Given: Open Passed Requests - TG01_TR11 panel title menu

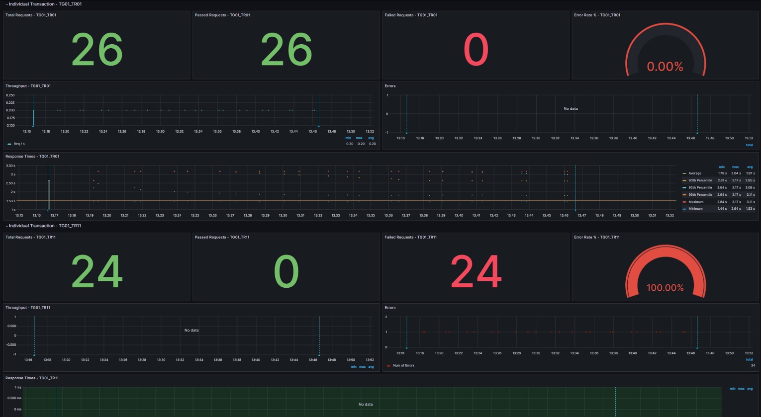Looking at the screenshot, I should [x=222, y=237].
